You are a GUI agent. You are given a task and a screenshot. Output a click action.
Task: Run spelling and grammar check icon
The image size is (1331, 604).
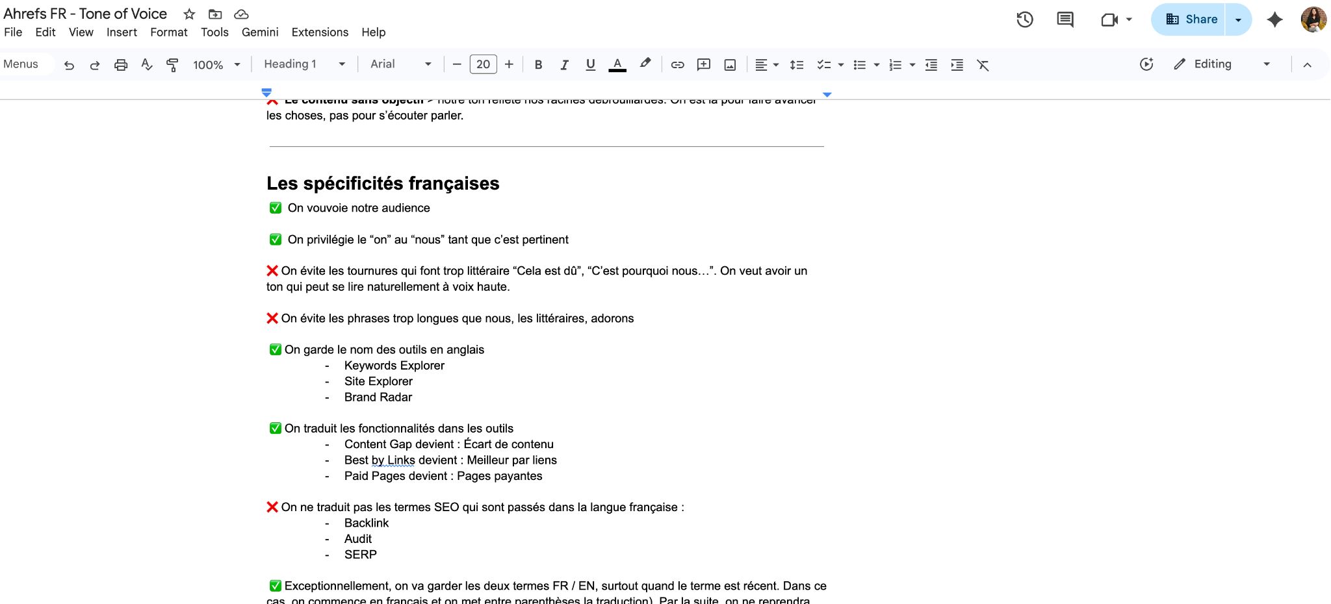tap(147, 64)
